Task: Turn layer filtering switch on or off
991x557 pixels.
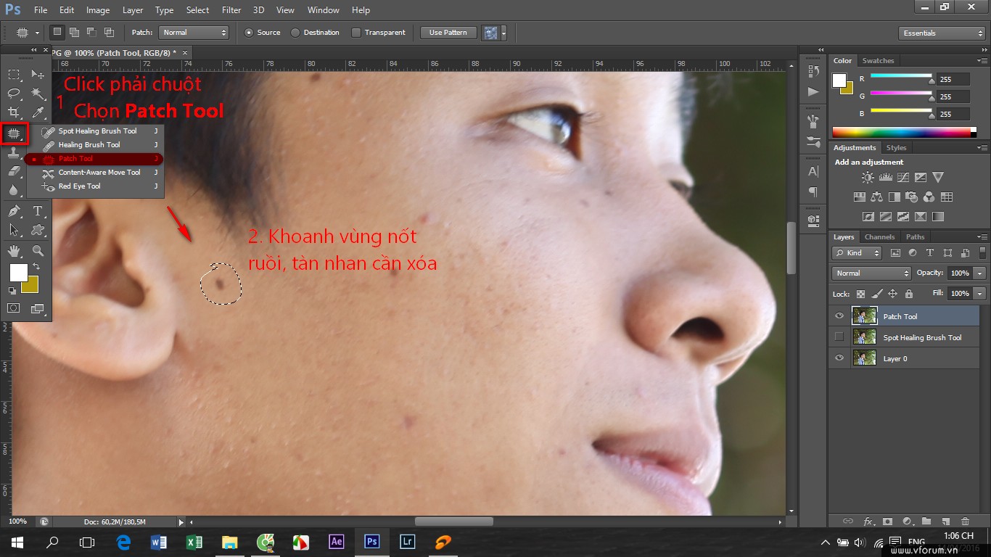Action: click(x=984, y=253)
